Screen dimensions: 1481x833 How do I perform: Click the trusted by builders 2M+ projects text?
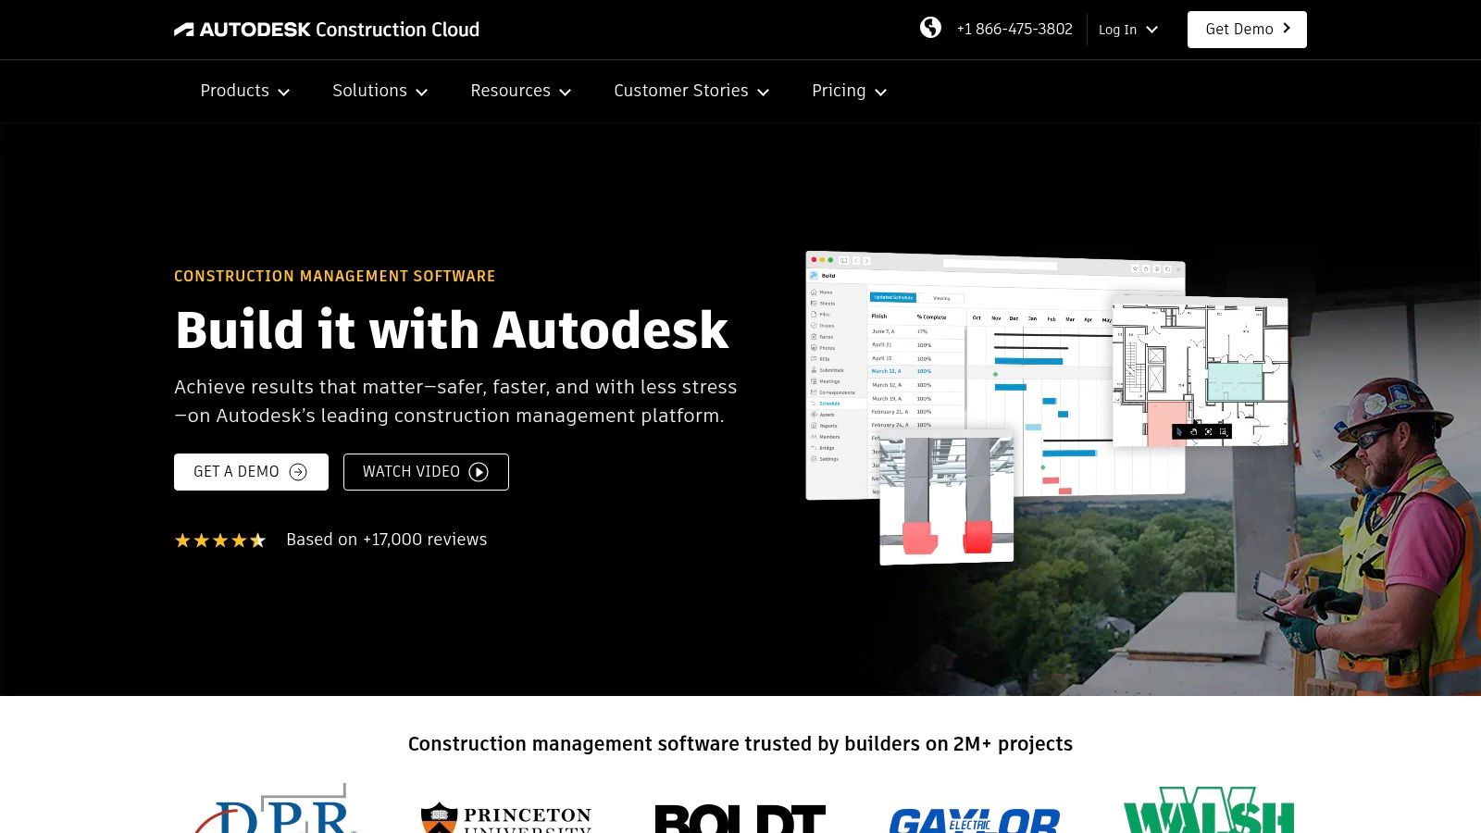coord(740,744)
